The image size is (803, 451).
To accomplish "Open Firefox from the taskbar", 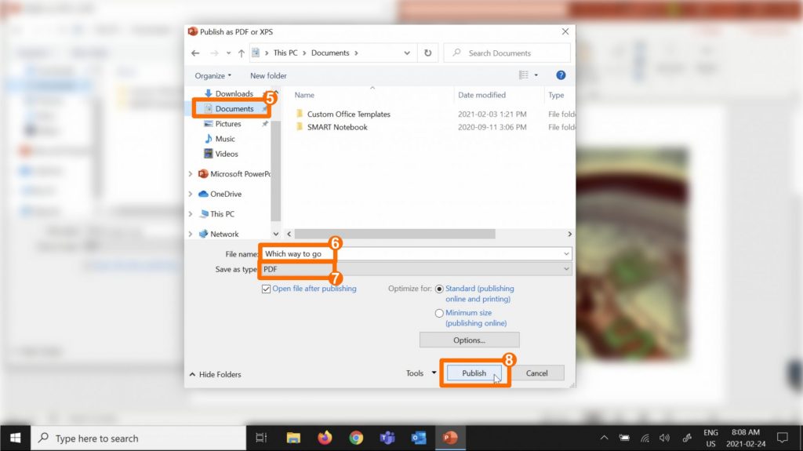I will pos(324,438).
